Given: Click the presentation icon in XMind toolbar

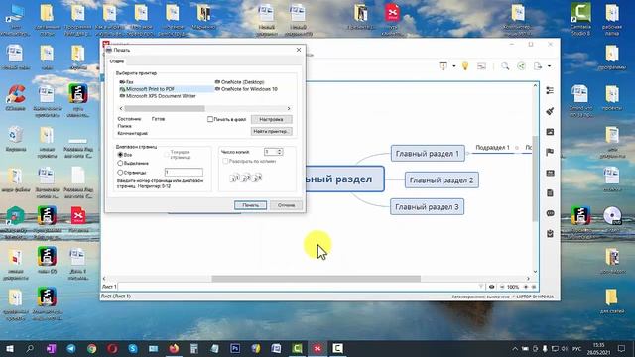Looking at the screenshot, I should pyautogui.click(x=444, y=66).
